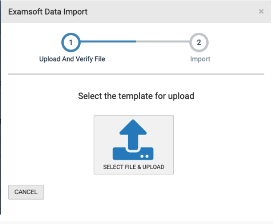Jump to the Import step label
This screenshot has height=224, width=273.
pos(200,59)
